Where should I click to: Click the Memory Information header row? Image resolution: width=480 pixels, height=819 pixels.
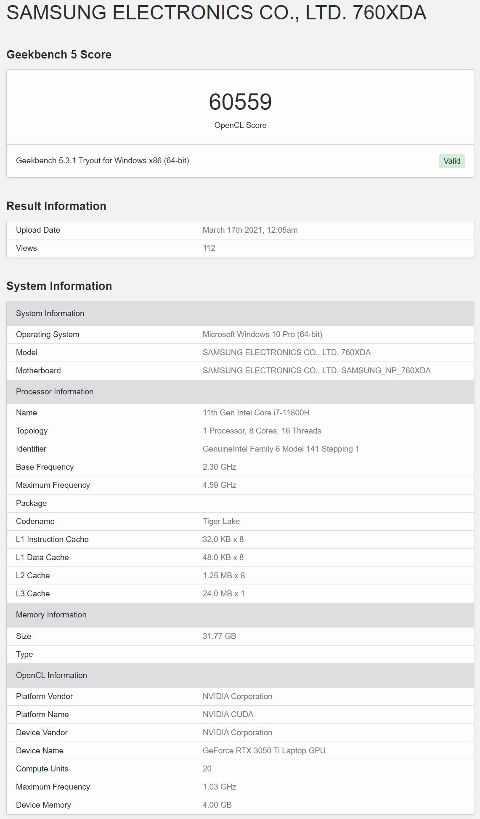(240, 615)
